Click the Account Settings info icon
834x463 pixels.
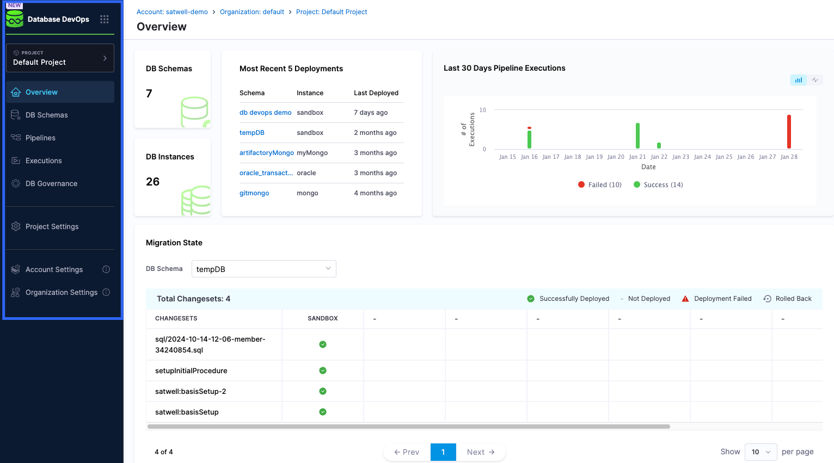point(107,269)
